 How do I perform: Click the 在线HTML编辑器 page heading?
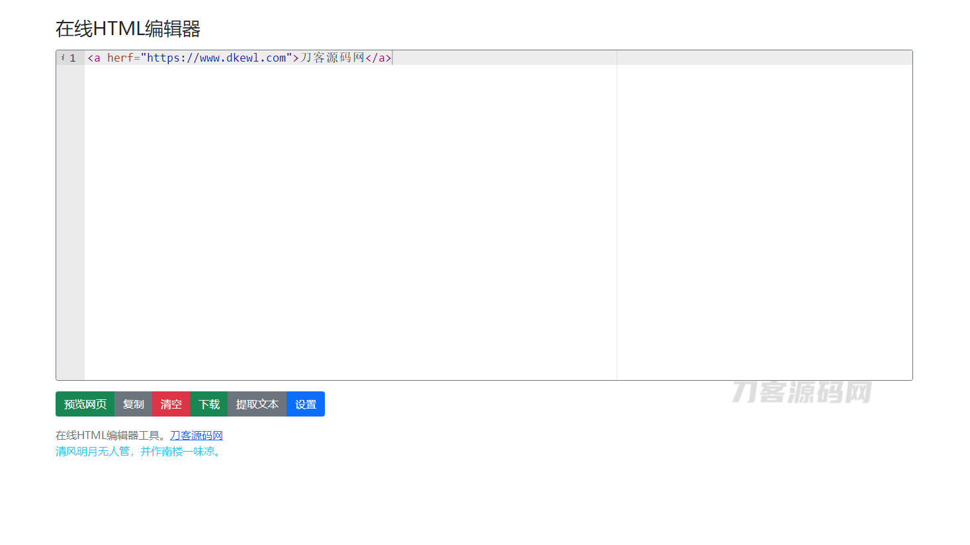[x=128, y=28]
